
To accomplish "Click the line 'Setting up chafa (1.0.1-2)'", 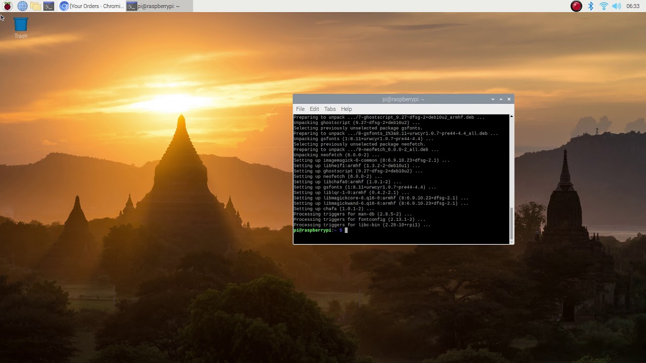I will (x=334, y=209).
